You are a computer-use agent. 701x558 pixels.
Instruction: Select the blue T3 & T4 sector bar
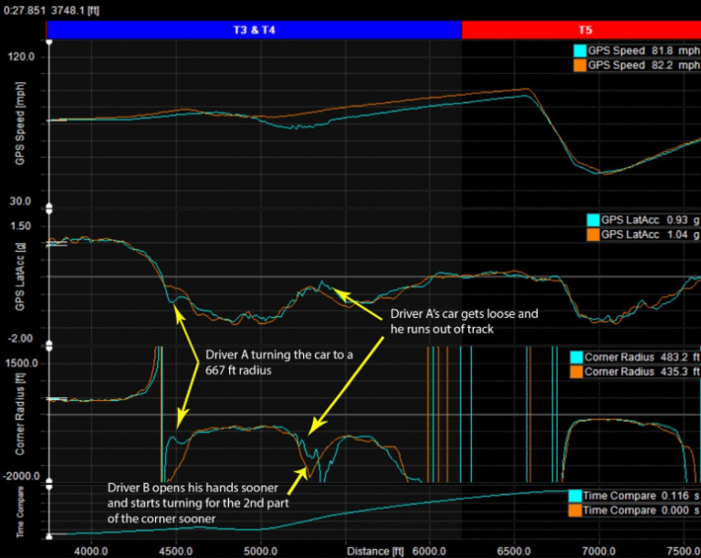point(254,30)
